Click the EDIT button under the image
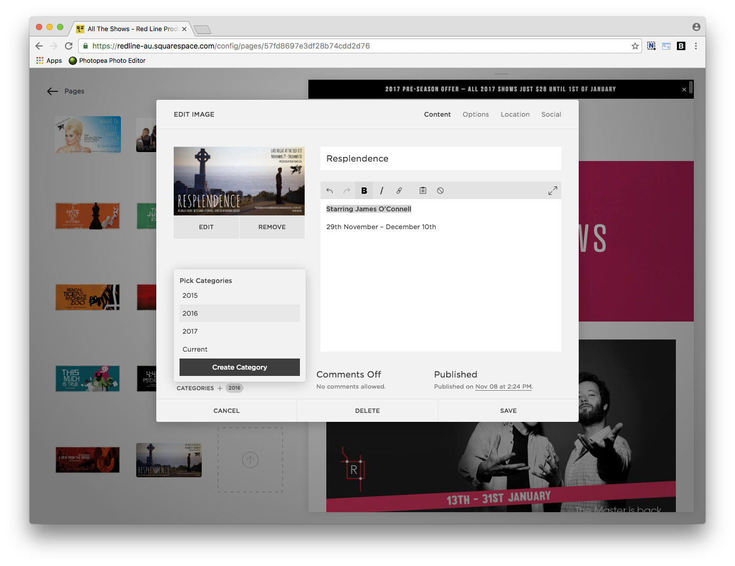This screenshot has width=735, height=566. pyautogui.click(x=206, y=227)
